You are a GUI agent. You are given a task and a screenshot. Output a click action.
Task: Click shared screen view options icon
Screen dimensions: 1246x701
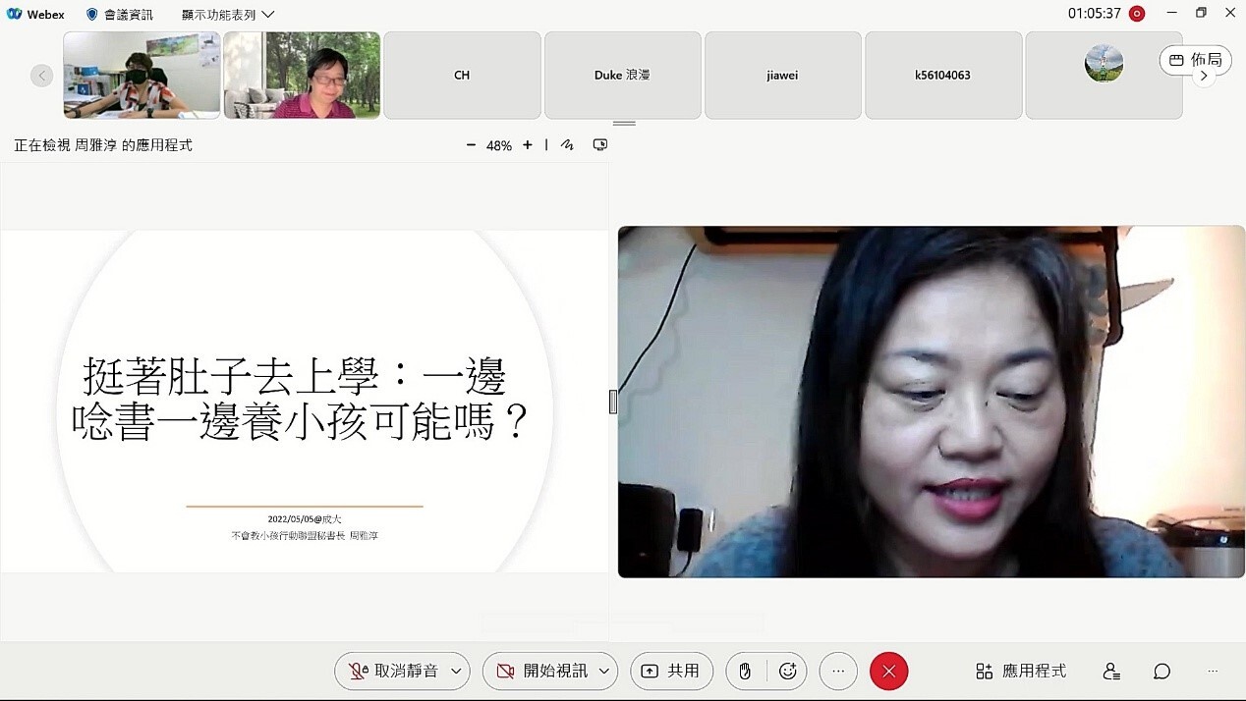(x=600, y=145)
